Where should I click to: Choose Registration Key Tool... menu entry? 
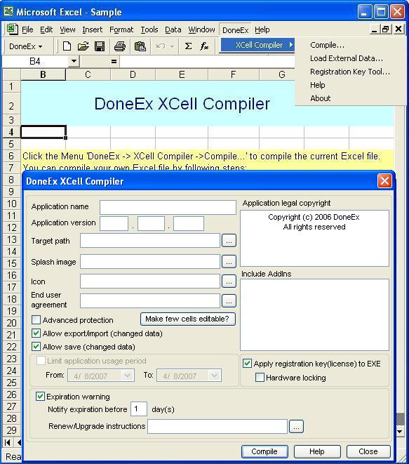350,72
